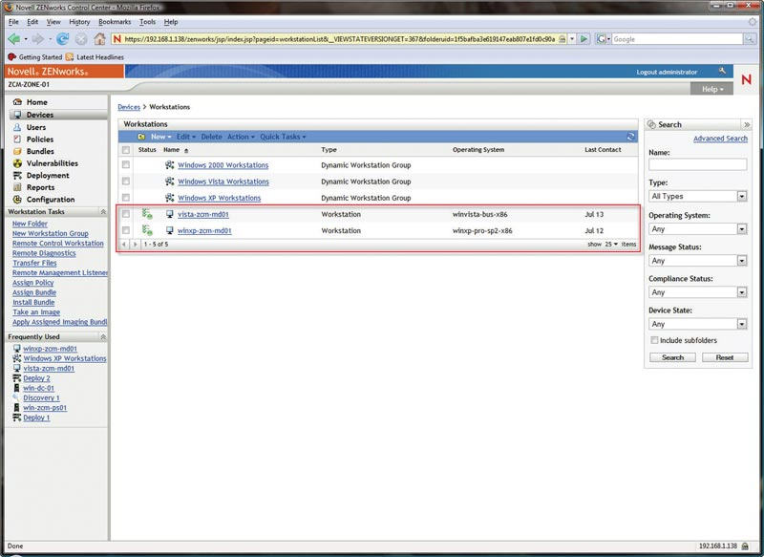Click Logout administrator link
The height and width of the screenshot is (557, 764).
point(667,72)
